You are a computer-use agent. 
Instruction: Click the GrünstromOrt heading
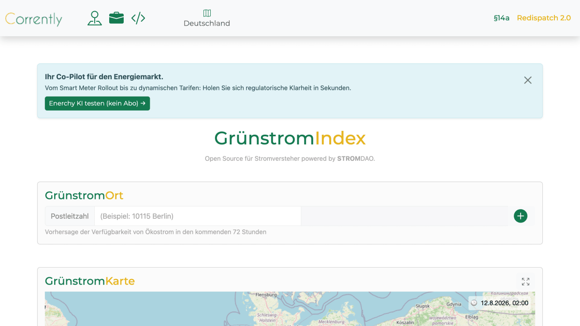84,195
